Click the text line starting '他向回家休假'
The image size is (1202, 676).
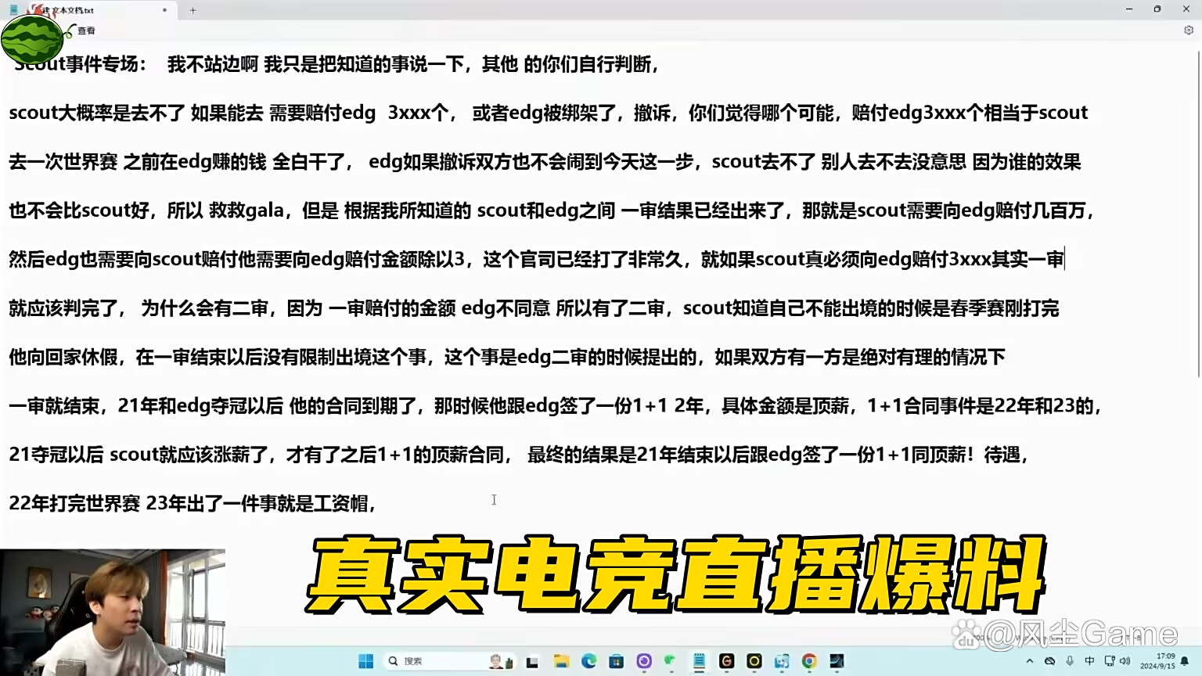coord(507,358)
